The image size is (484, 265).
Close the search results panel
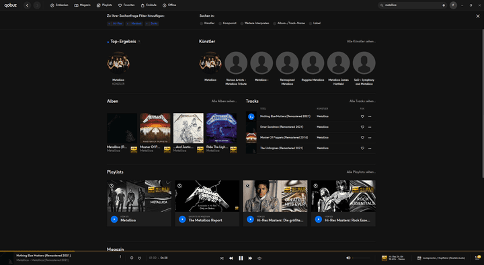(478, 16)
